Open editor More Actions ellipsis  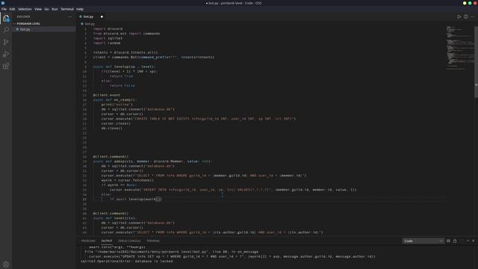click(x=473, y=16)
